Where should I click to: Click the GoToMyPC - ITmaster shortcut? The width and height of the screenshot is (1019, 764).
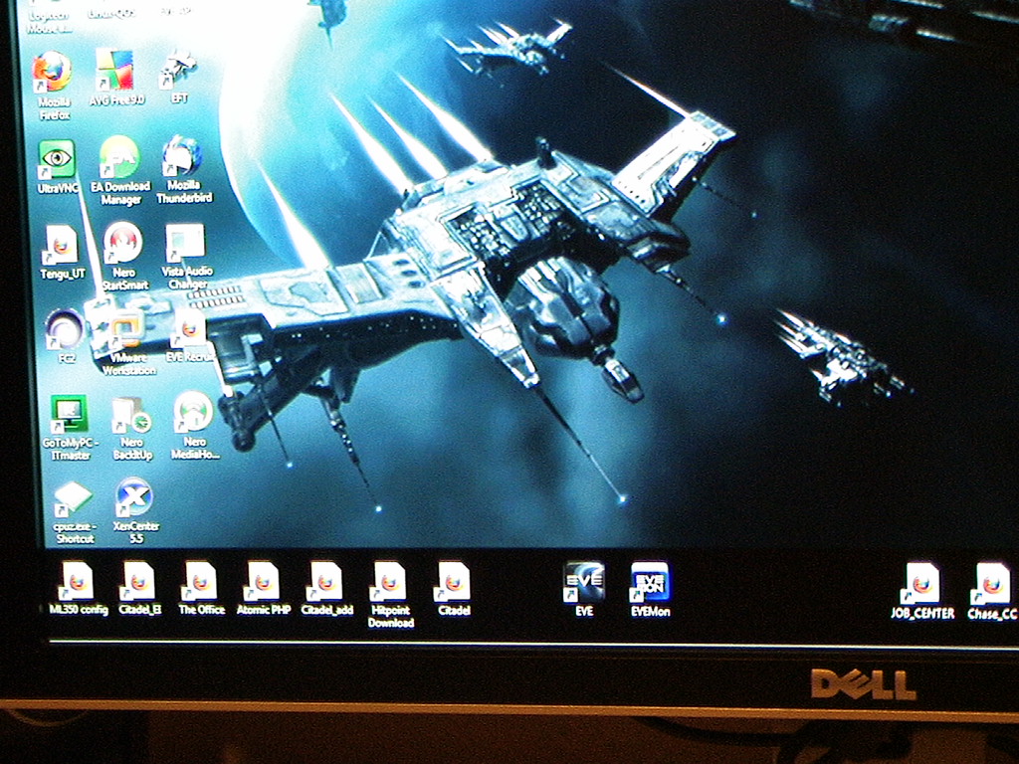[x=70, y=428]
